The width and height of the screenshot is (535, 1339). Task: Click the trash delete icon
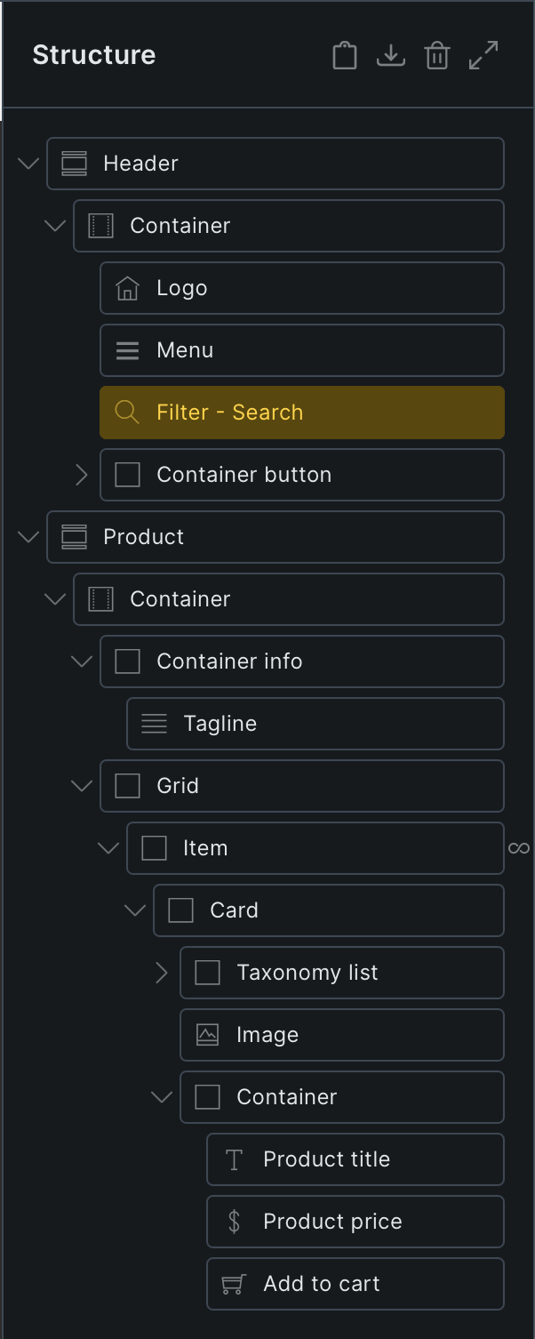coord(437,55)
